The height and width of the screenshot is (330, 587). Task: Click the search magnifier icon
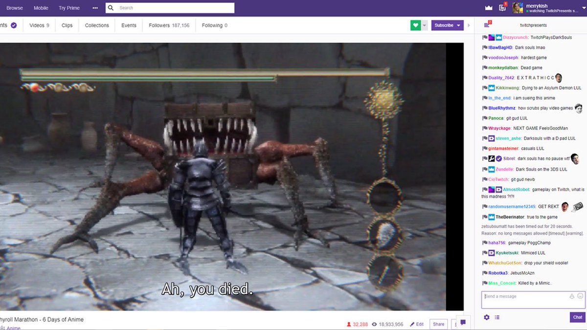(x=112, y=8)
